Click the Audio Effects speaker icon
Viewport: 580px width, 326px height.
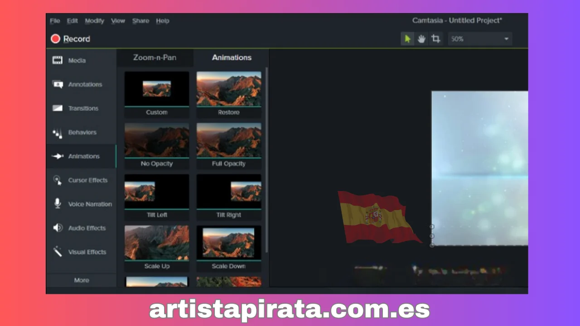pos(58,228)
